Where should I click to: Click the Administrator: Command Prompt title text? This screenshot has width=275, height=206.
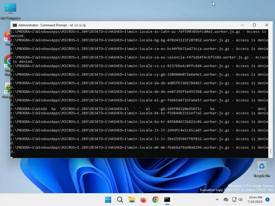(x=52, y=25)
